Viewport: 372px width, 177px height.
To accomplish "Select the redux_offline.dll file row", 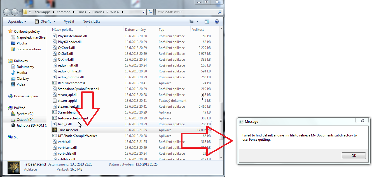I will [132, 71].
